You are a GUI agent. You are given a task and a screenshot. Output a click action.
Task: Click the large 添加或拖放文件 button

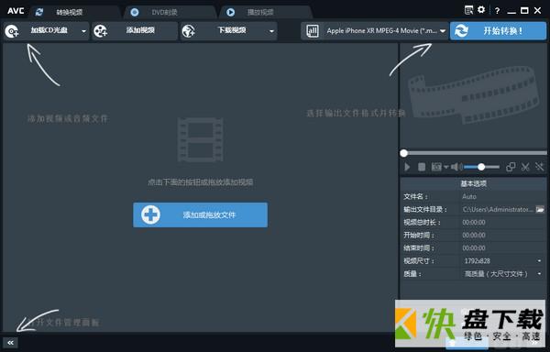coord(200,214)
